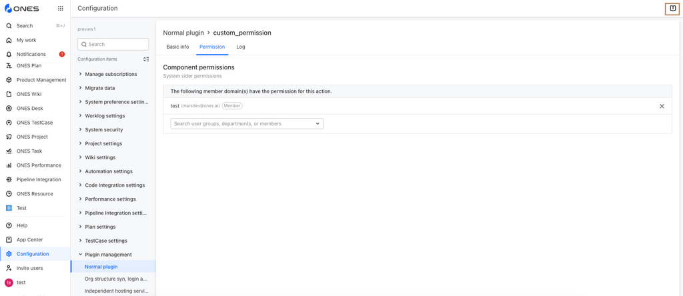Image resolution: width=683 pixels, height=296 pixels.
Task: Click the ONES Resource clock icon
Action: [9, 194]
